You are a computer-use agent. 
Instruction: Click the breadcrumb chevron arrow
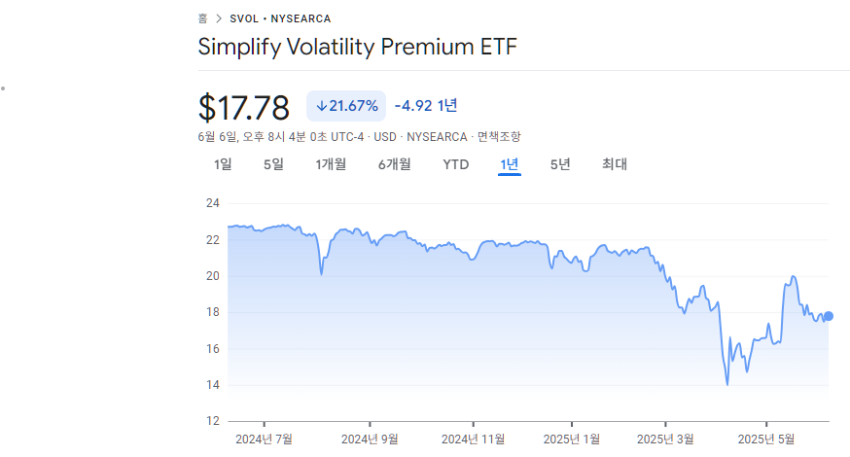tap(219, 18)
